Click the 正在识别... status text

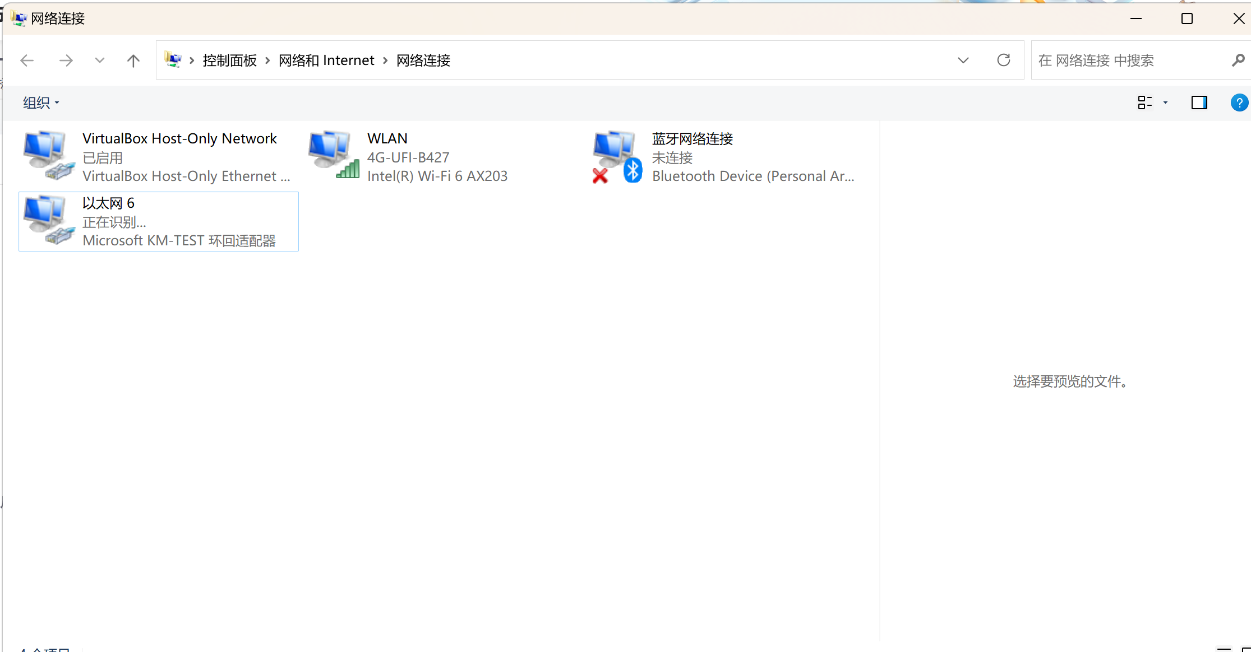pyautogui.click(x=114, y=222)
